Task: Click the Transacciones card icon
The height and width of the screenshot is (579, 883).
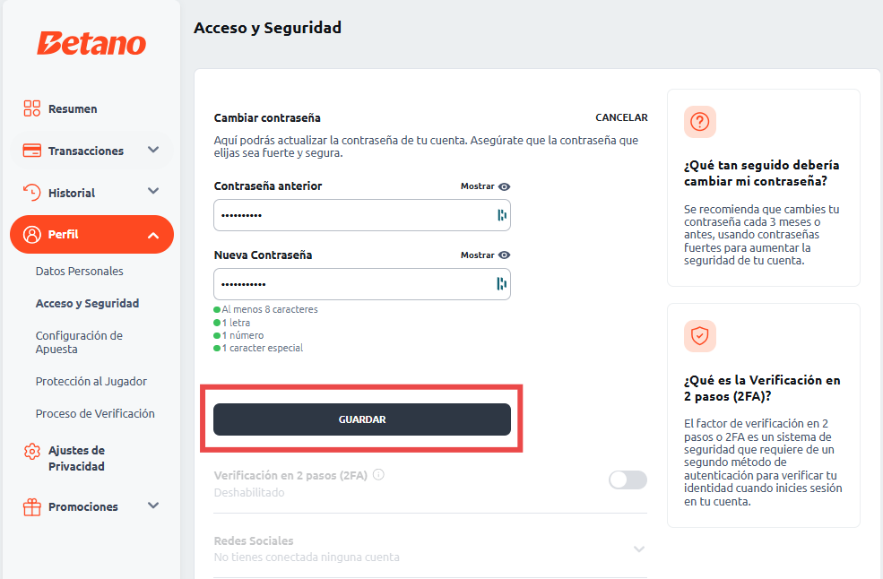Action: click(32, 151)
